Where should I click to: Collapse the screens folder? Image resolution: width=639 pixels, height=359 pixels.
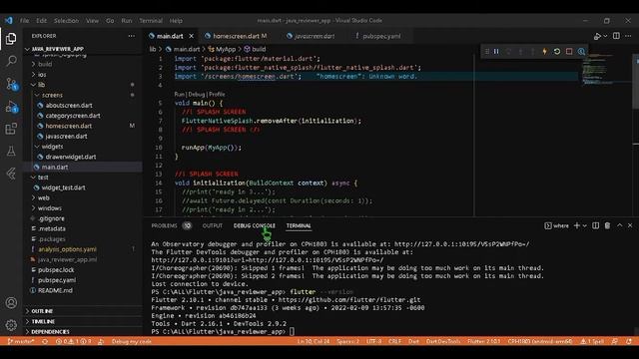click(52, 95)
